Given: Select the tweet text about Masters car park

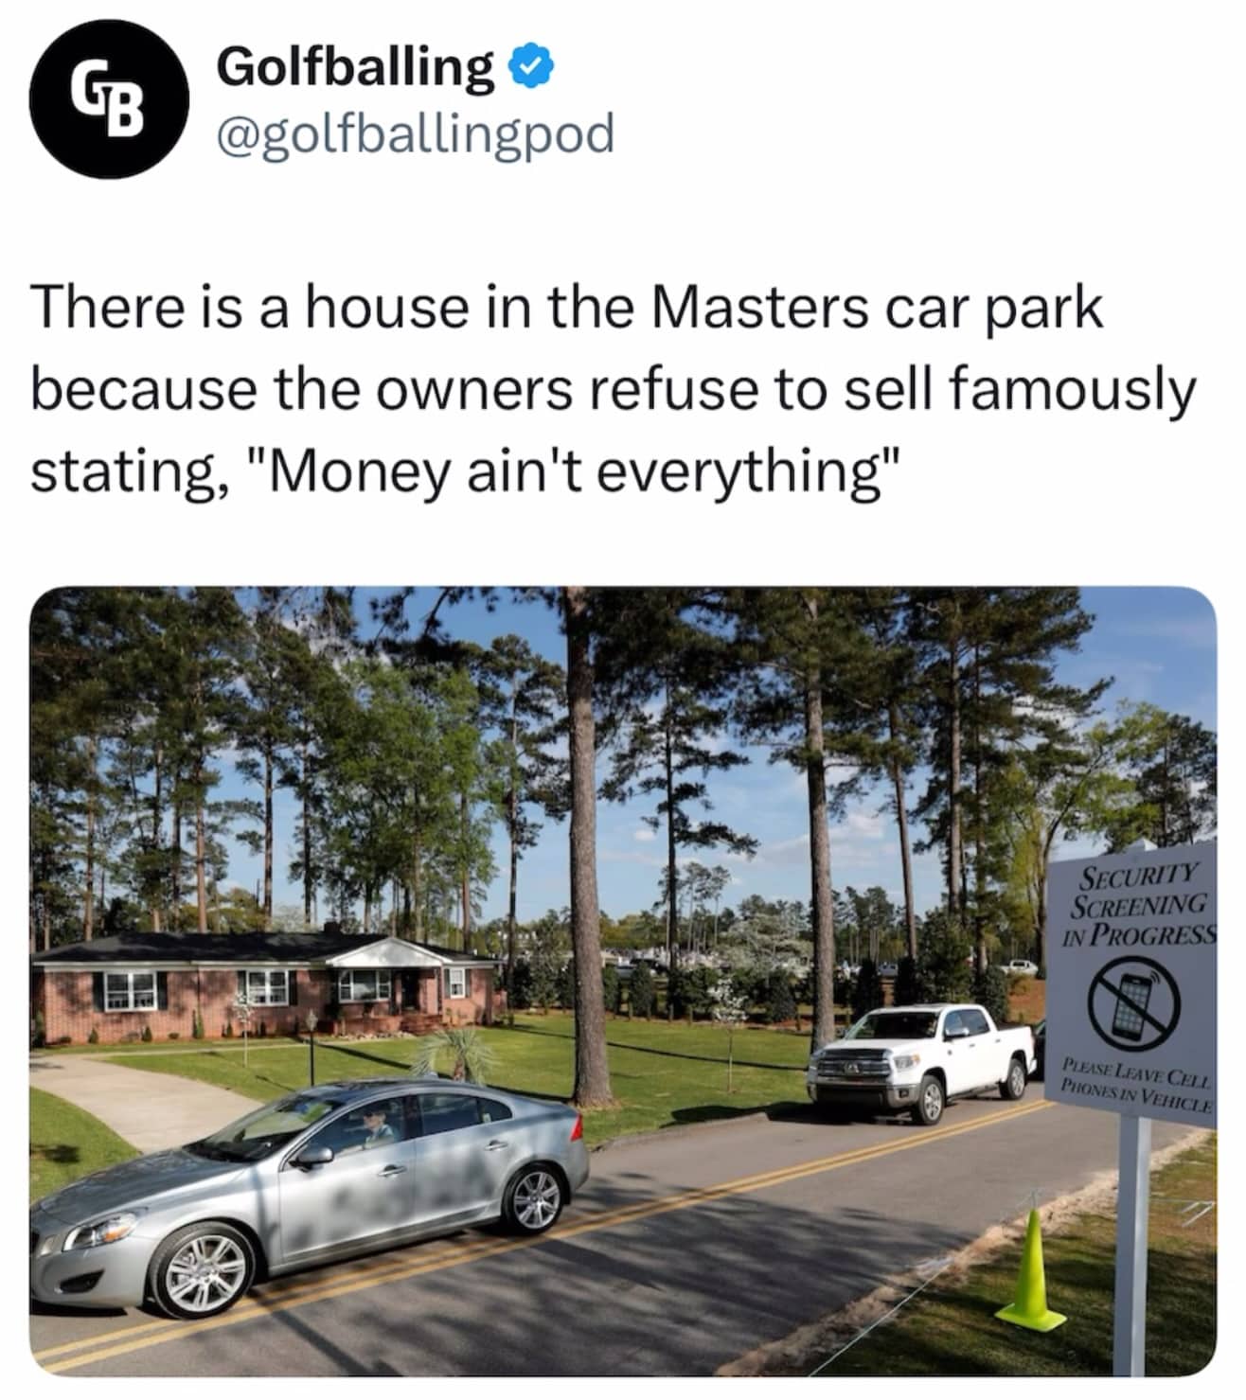Looking at the screenshot, I should coord(614,388).
